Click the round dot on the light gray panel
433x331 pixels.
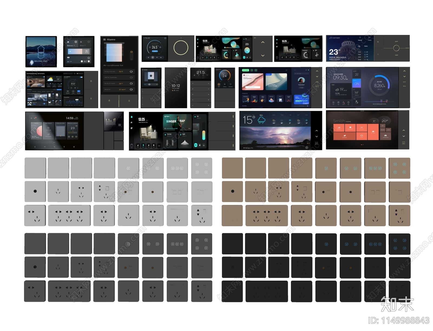coord(35,191)
